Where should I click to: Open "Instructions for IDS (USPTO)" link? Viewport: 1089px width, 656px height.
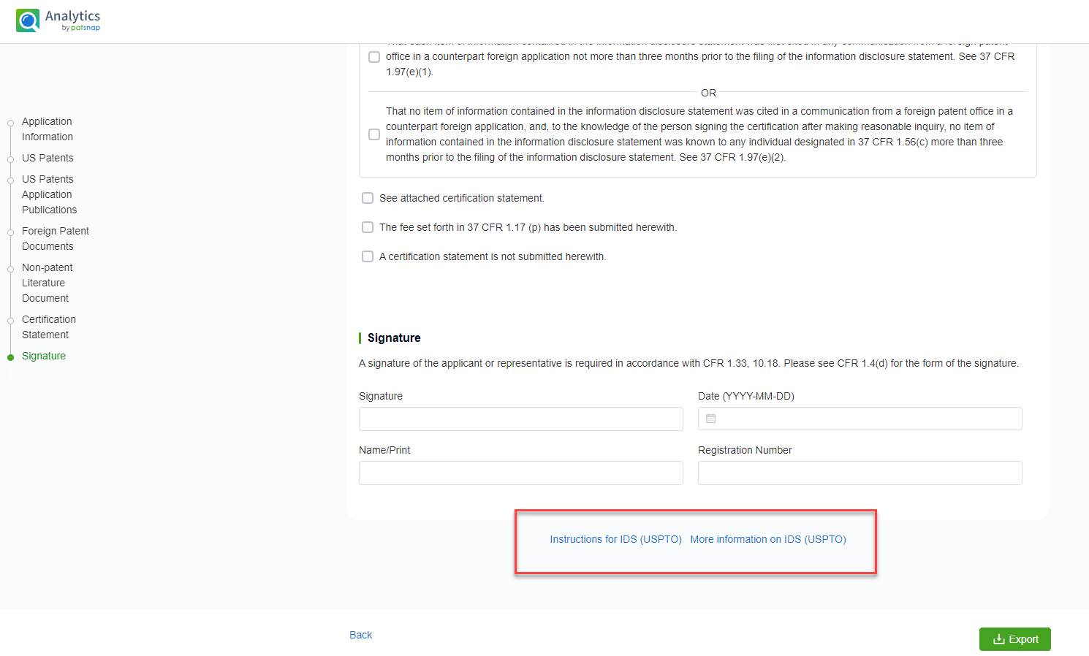(615, 539)
